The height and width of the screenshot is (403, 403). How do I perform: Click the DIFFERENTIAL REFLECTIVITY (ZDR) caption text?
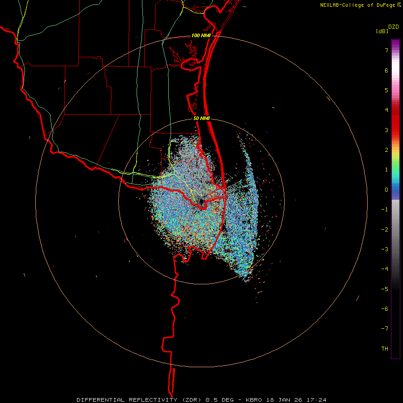[x=140, y=400]
